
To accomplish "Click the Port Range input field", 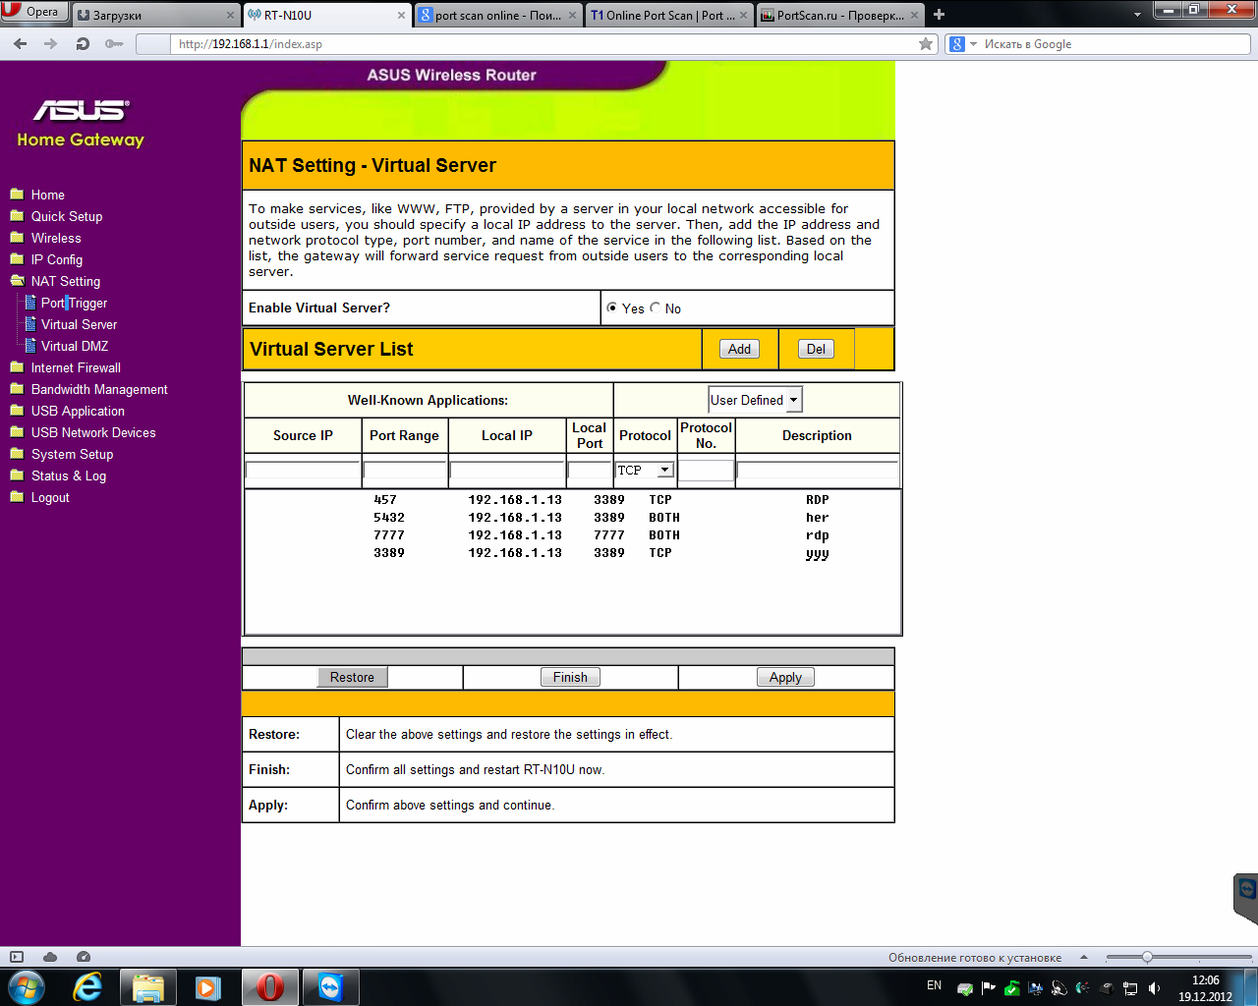I will pos(405,471).
